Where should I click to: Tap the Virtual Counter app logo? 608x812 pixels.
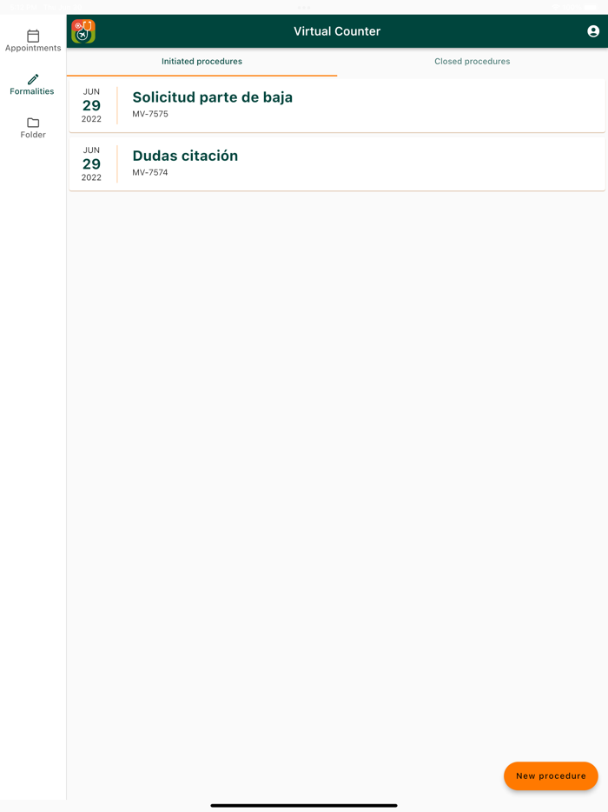click(83, 30)
